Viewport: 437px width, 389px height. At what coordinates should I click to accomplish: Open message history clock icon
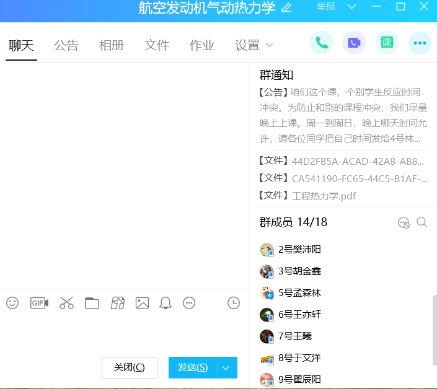[234, 303]
